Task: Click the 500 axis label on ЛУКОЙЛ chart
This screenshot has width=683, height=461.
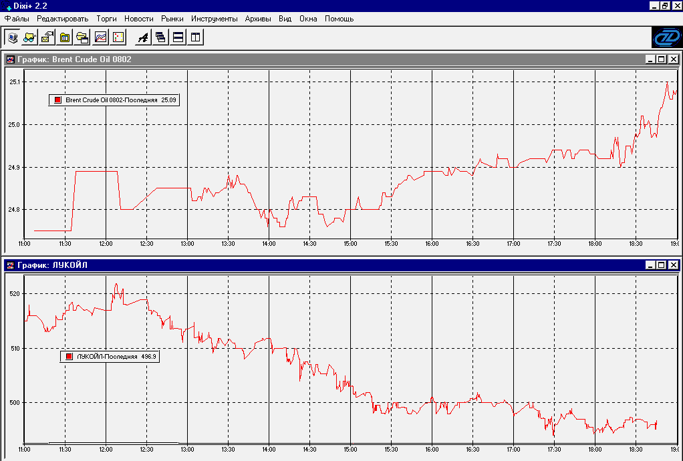Action: coord(15,403)
